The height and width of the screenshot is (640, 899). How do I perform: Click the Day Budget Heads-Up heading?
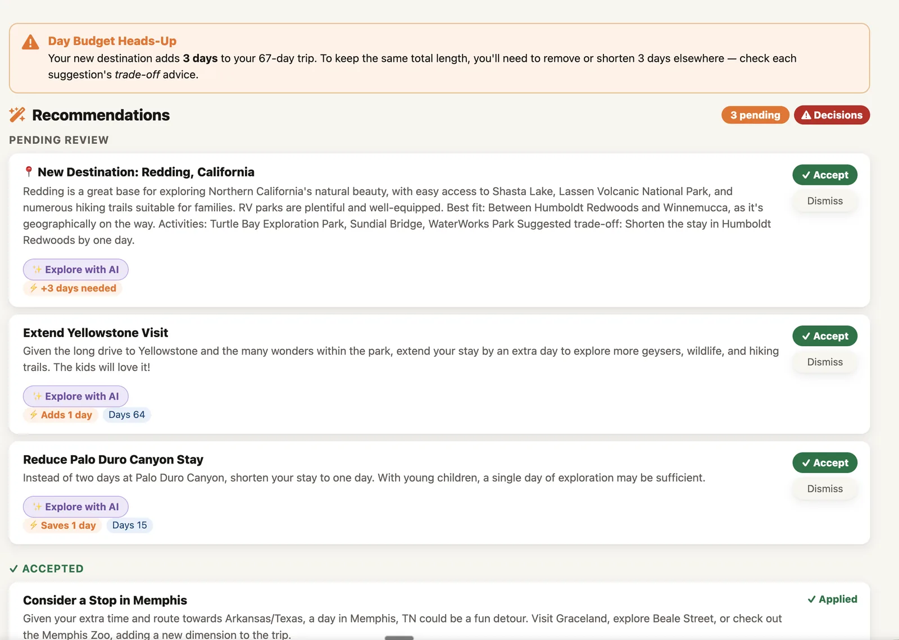point(112,41)
